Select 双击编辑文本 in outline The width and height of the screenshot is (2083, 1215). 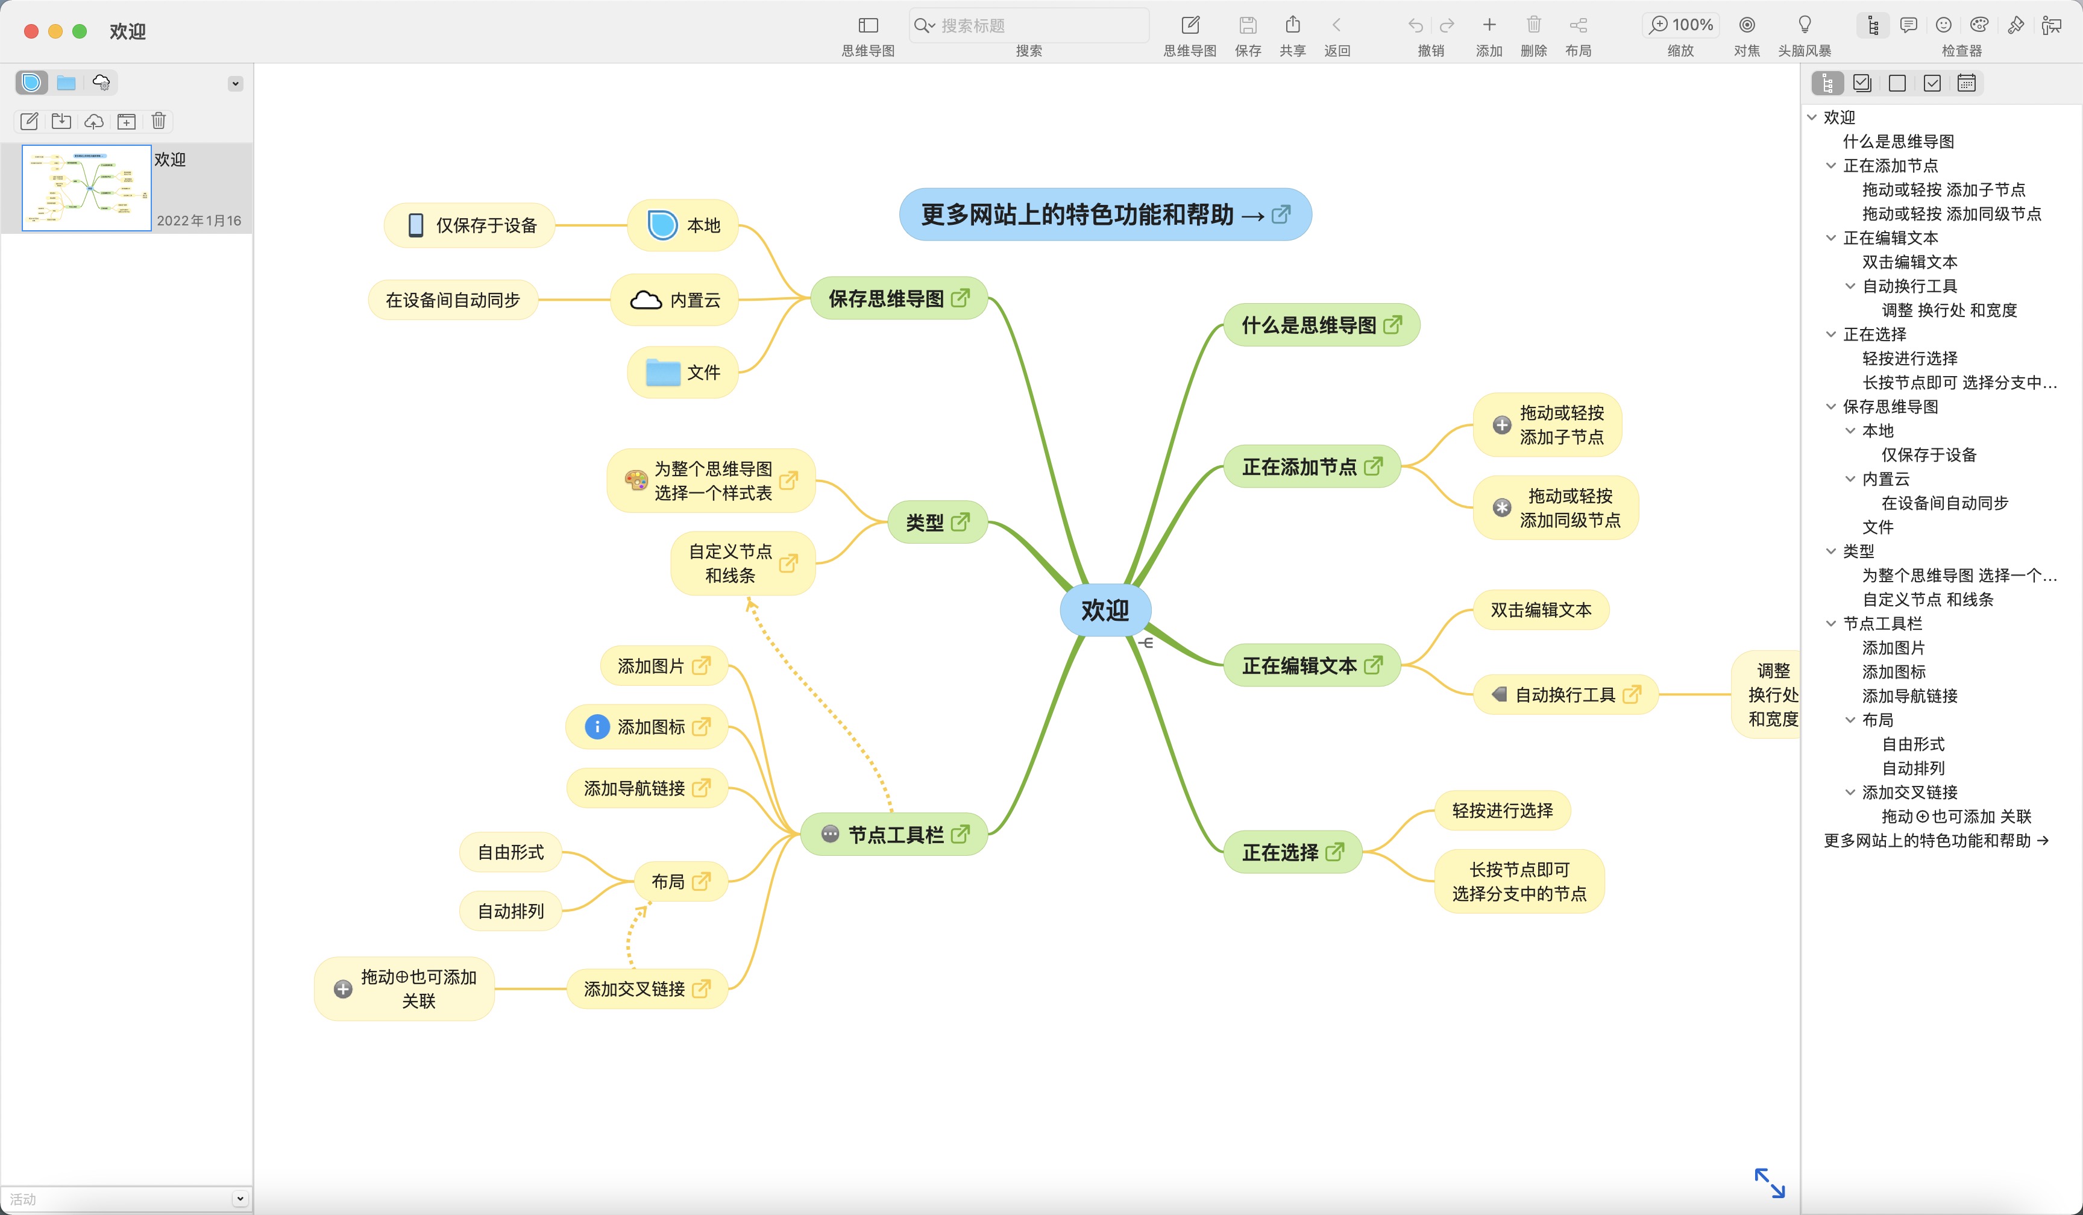(1909, 262)
